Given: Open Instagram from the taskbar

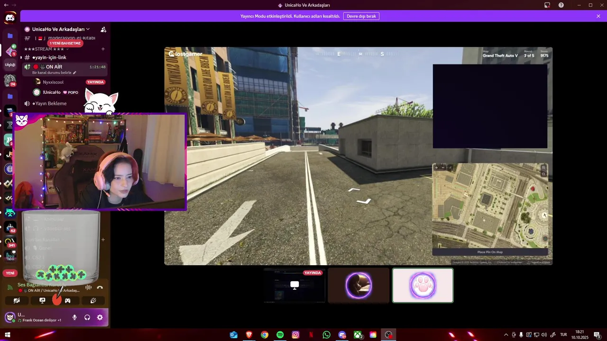Looking at the screenshot, I should (x=295, y=335).
